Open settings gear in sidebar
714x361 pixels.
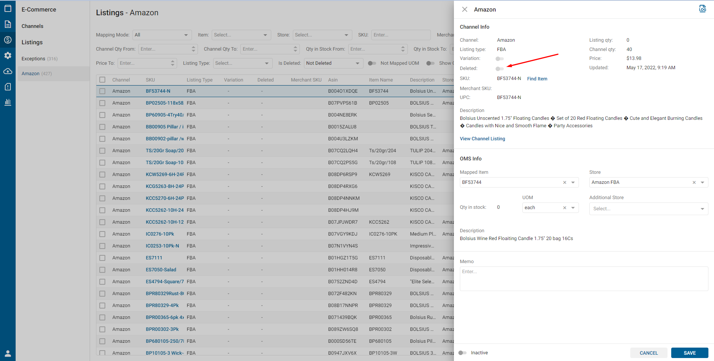[8, 55]
